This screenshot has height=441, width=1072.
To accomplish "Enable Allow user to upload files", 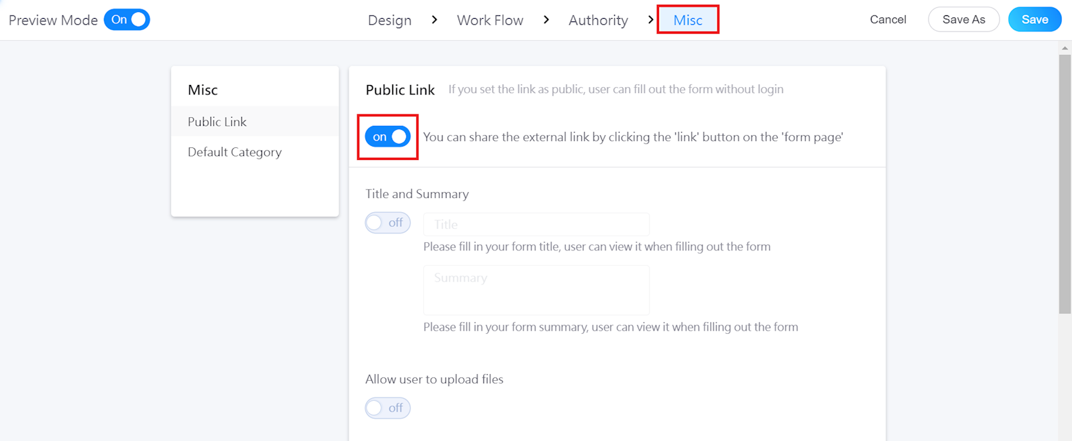I will (x=388, y=408).
